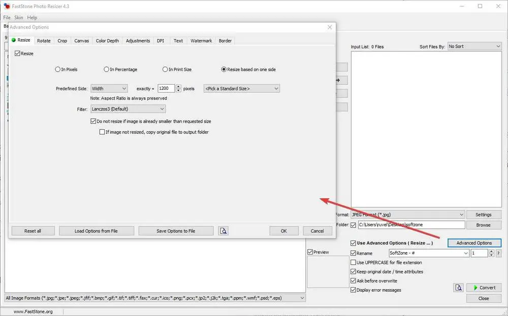Increase the exact pixels value stepper
This screenshot has height=316, width=508.
coord(178,86)
